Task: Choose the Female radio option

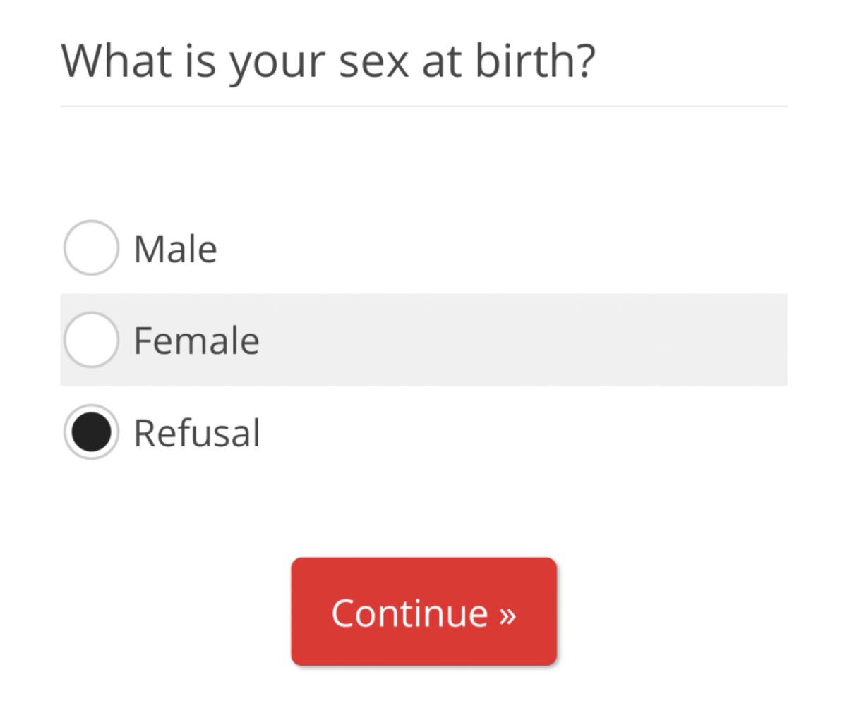Action: (90, 340)
